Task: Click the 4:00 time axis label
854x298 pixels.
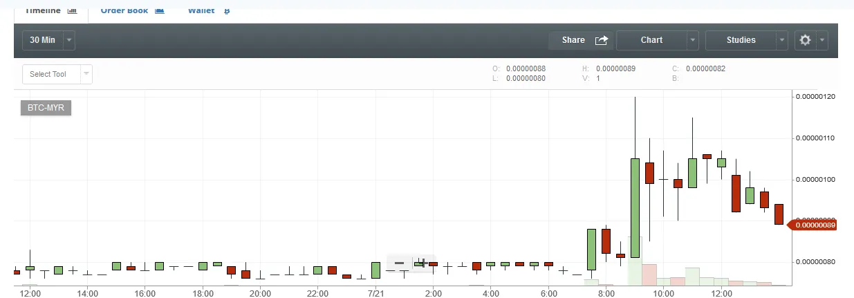Action: pos(490,293)
